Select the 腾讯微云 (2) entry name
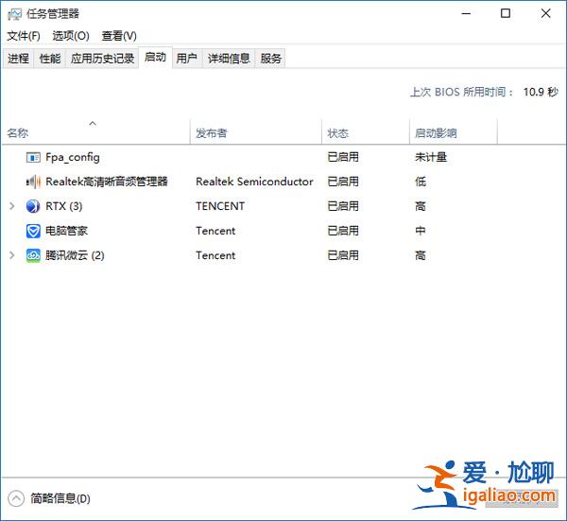Image resolution: width=567 pixels, height=521 pixels. [x=75, y=255]
